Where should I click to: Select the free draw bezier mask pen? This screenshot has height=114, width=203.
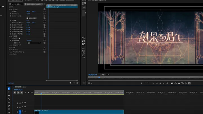[x=19, y=38]
